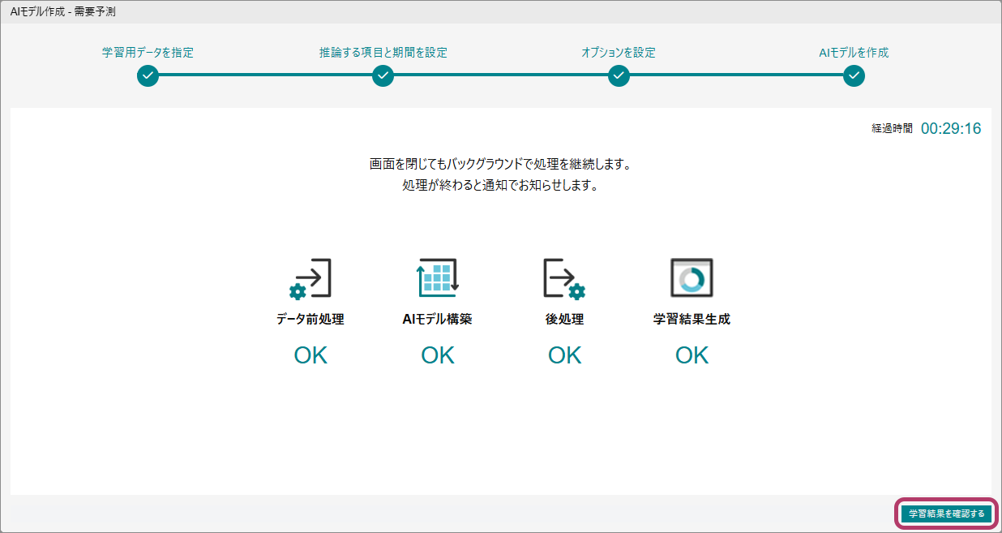
Task: Click checkmark circle under オプションを設定
Action: [619, 75]
